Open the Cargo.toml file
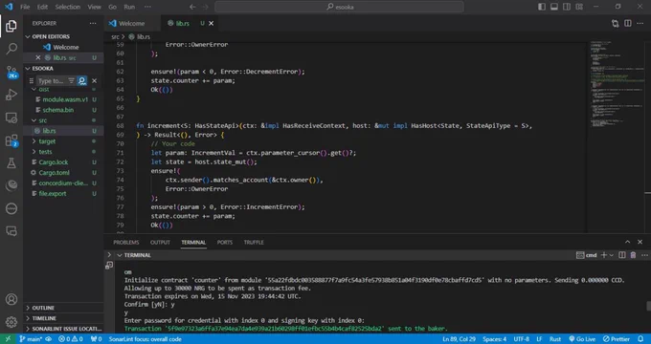 coord(54,173)
